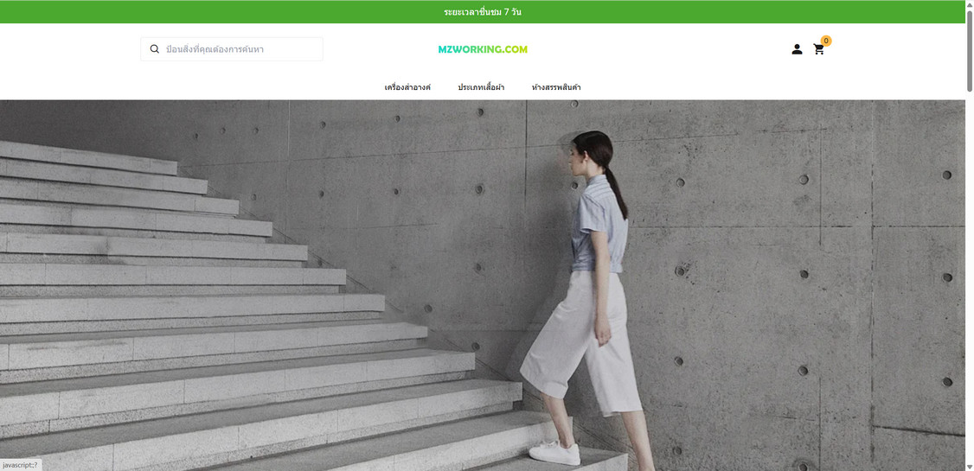Click the hero image of woman on stairs
This screenshot has height=471, width=974.
click(x=483, y=285)
